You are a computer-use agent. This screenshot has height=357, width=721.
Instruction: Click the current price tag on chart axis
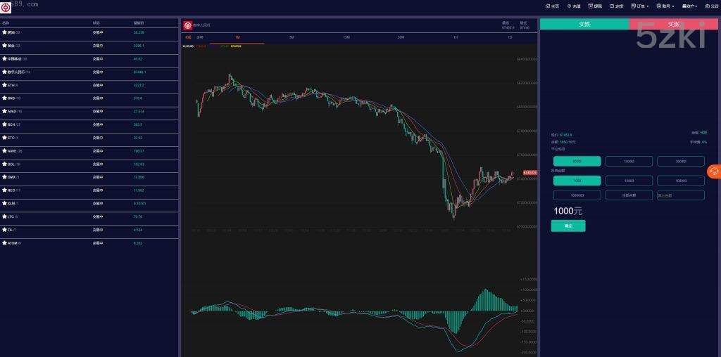(529, 173)
